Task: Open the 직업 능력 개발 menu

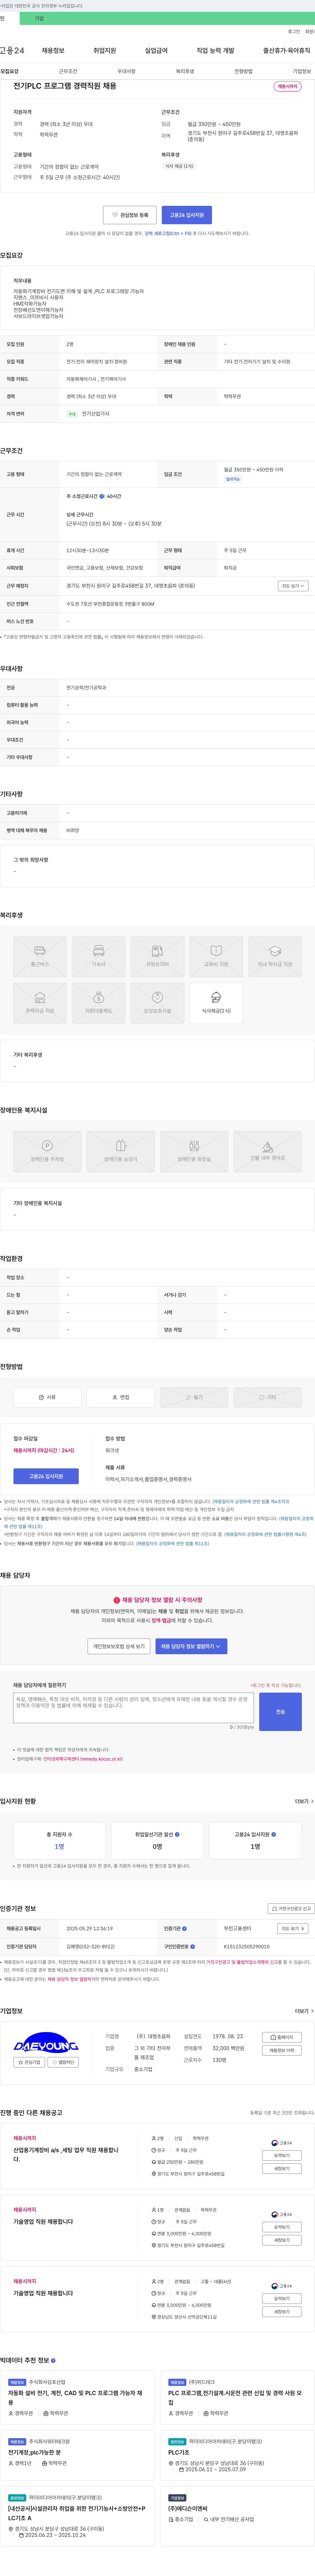Action: 215,50
